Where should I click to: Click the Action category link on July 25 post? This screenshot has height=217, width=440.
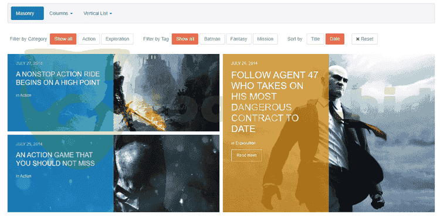26,176
